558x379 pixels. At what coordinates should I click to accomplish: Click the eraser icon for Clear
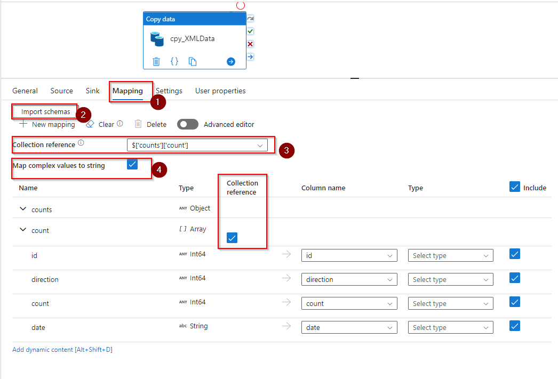coord(90,124)
